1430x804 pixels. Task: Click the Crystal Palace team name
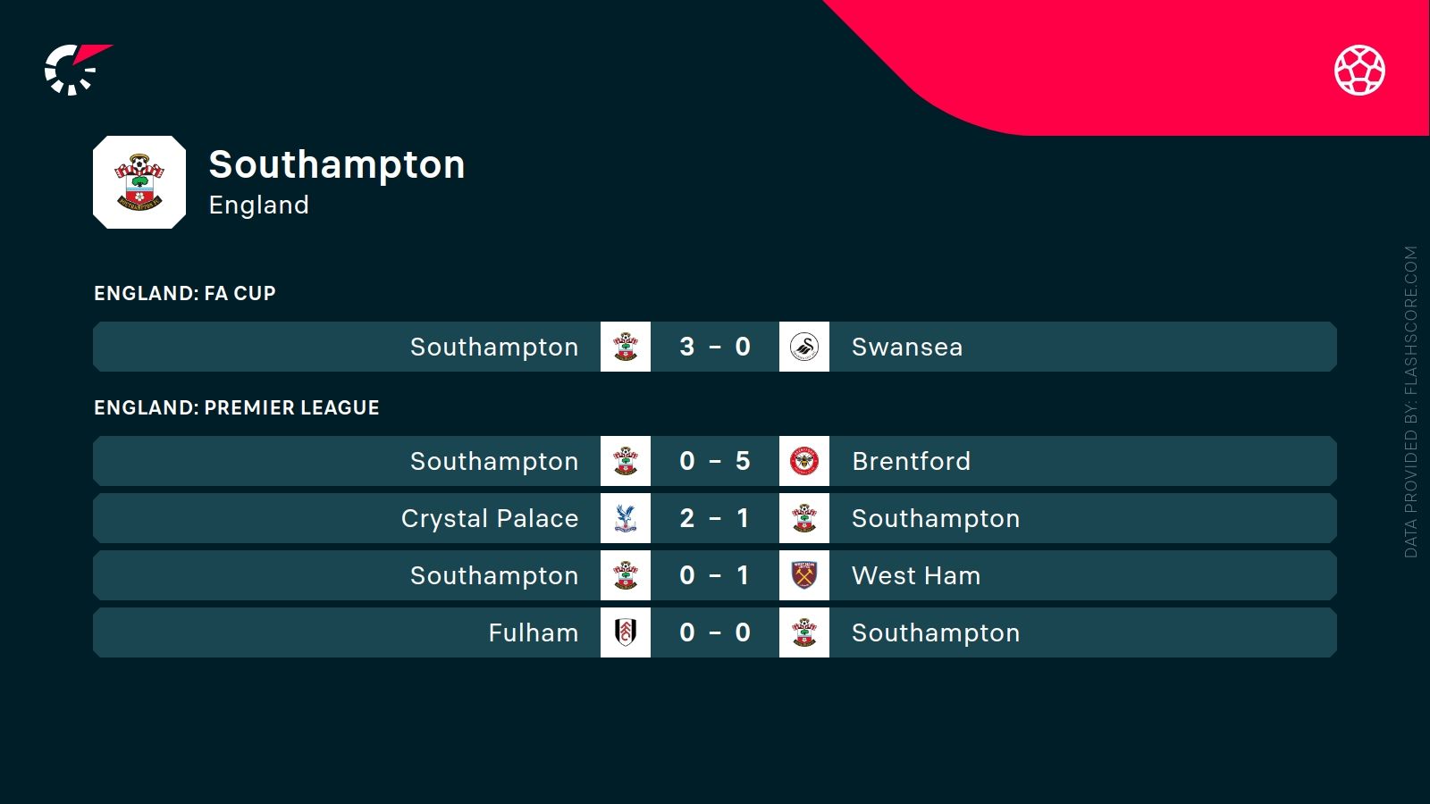tap(490, 518)
